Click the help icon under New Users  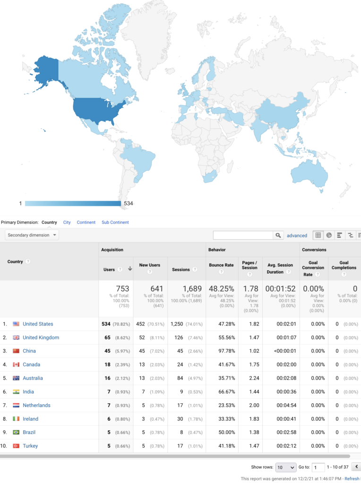(x=150, y=272)
